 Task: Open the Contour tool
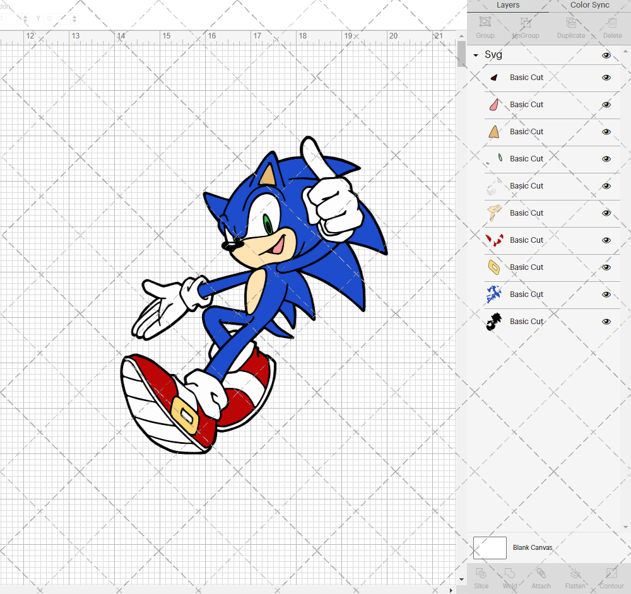pos(610,577)
